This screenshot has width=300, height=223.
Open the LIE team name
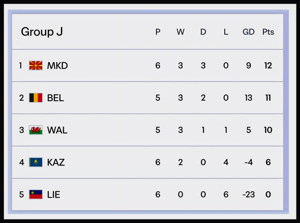54,194
